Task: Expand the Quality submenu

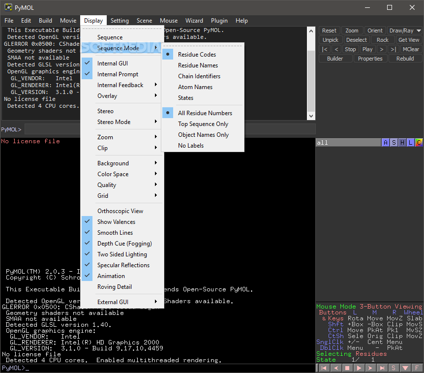Action: (x=122, y=185)
